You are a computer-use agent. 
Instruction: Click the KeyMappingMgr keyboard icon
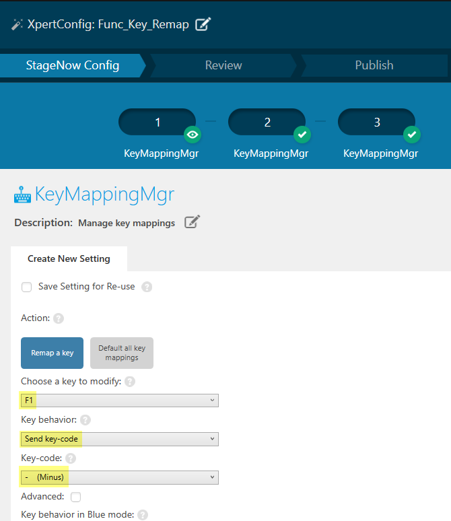point(22,196)
